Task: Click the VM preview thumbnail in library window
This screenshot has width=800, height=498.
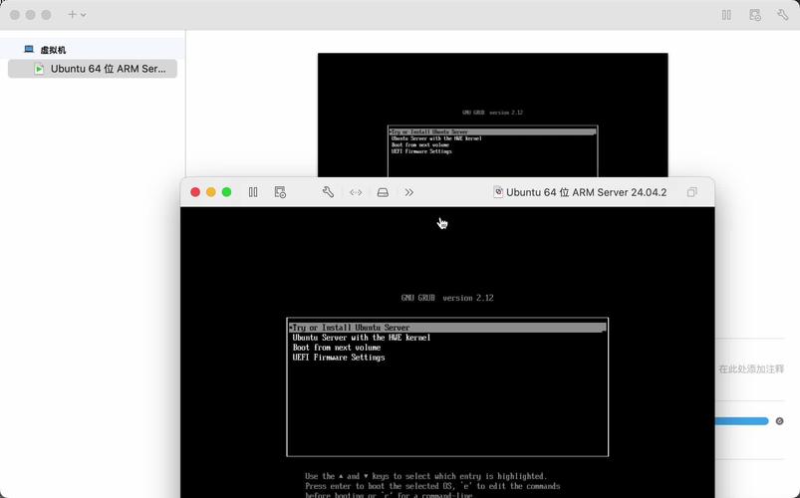Action: pos(492,115)
